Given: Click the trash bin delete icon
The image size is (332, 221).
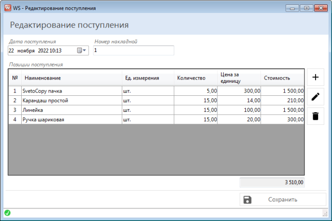Looking at the screenshot, I should 316,116.
